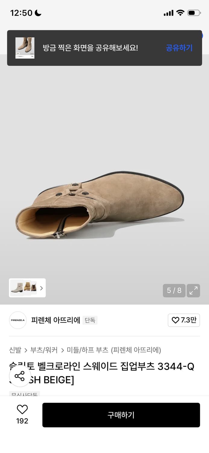The image size is (209, 453).
Task: Tap the cellular signal bars icon
Action: (168, 13)
